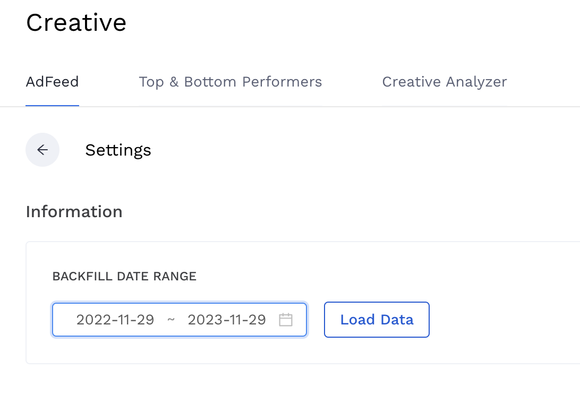Image resolution: width=580 pixels, height=394 pixels.
Task: Open the Top & Bottom Performers tab
Action: coord(230,82)
